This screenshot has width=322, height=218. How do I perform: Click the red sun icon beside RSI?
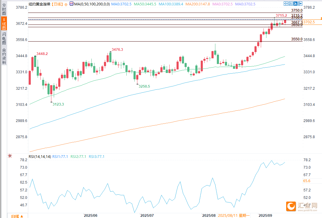pos(10,156)
